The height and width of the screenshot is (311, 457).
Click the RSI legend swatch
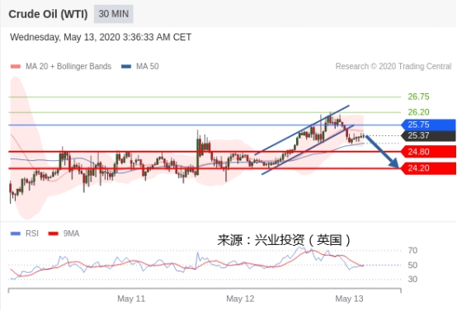[16, 233]
